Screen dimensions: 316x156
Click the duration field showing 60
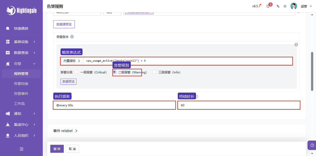(239, 105)
